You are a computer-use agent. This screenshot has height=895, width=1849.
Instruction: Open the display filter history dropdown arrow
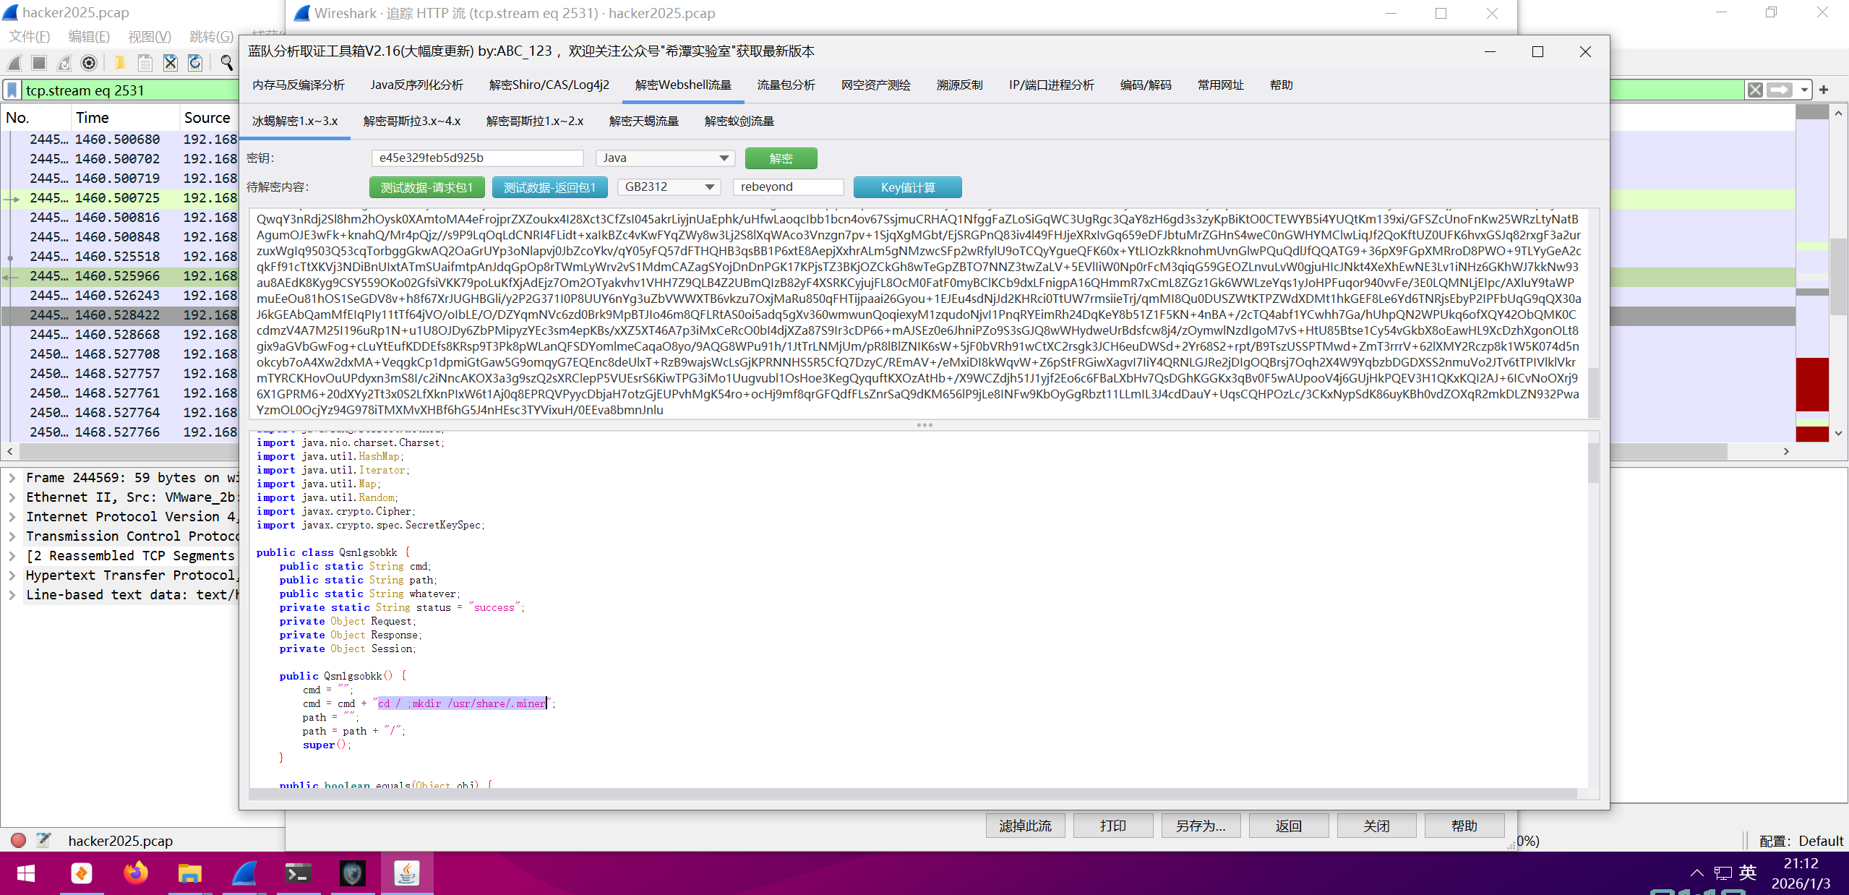click(1805, 90)
